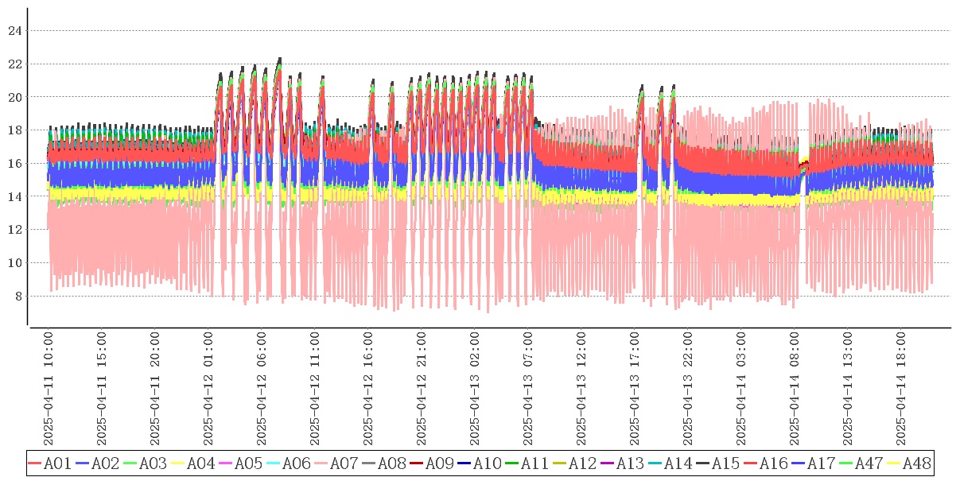Screen dimensions: 960x477
Task: Toggle A13 series visibility
Action: [x=630, y=463]
